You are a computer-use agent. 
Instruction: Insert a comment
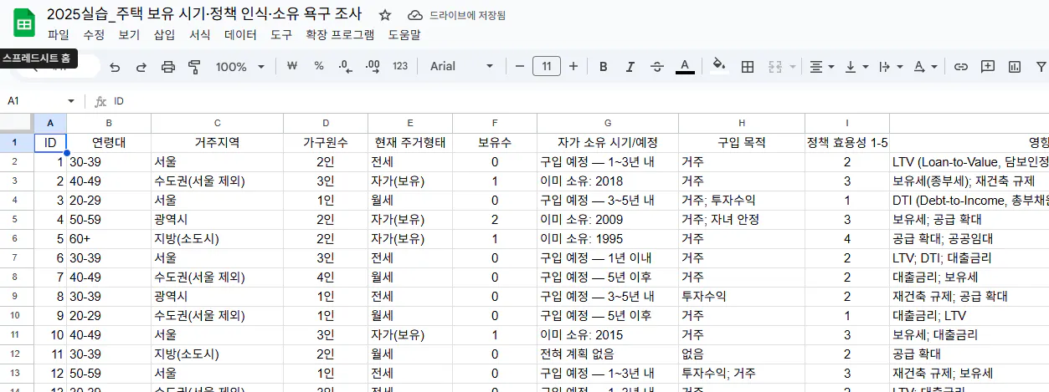pos(988,66)
